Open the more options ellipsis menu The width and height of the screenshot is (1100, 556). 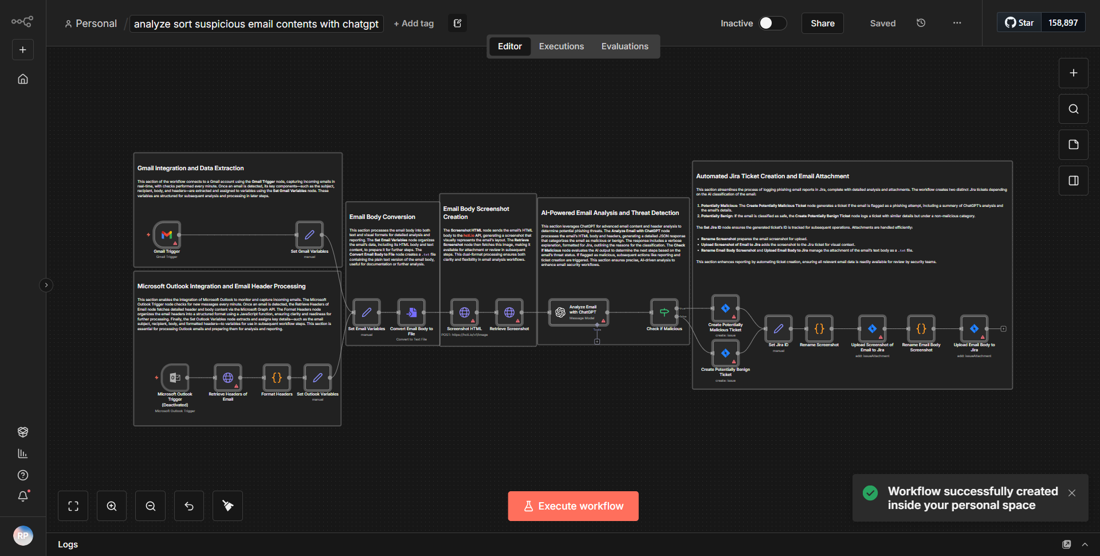click(956, 23)
